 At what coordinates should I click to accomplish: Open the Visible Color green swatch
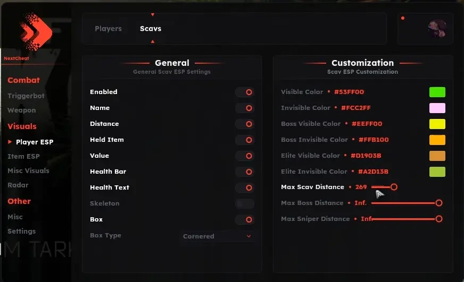tap(437, 92)
